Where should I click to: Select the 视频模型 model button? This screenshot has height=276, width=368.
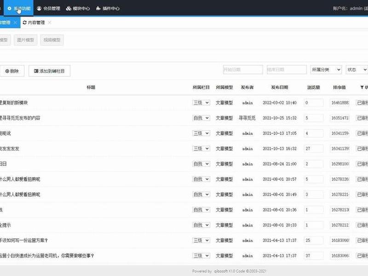pyautogui.click(x=52, y=40)
